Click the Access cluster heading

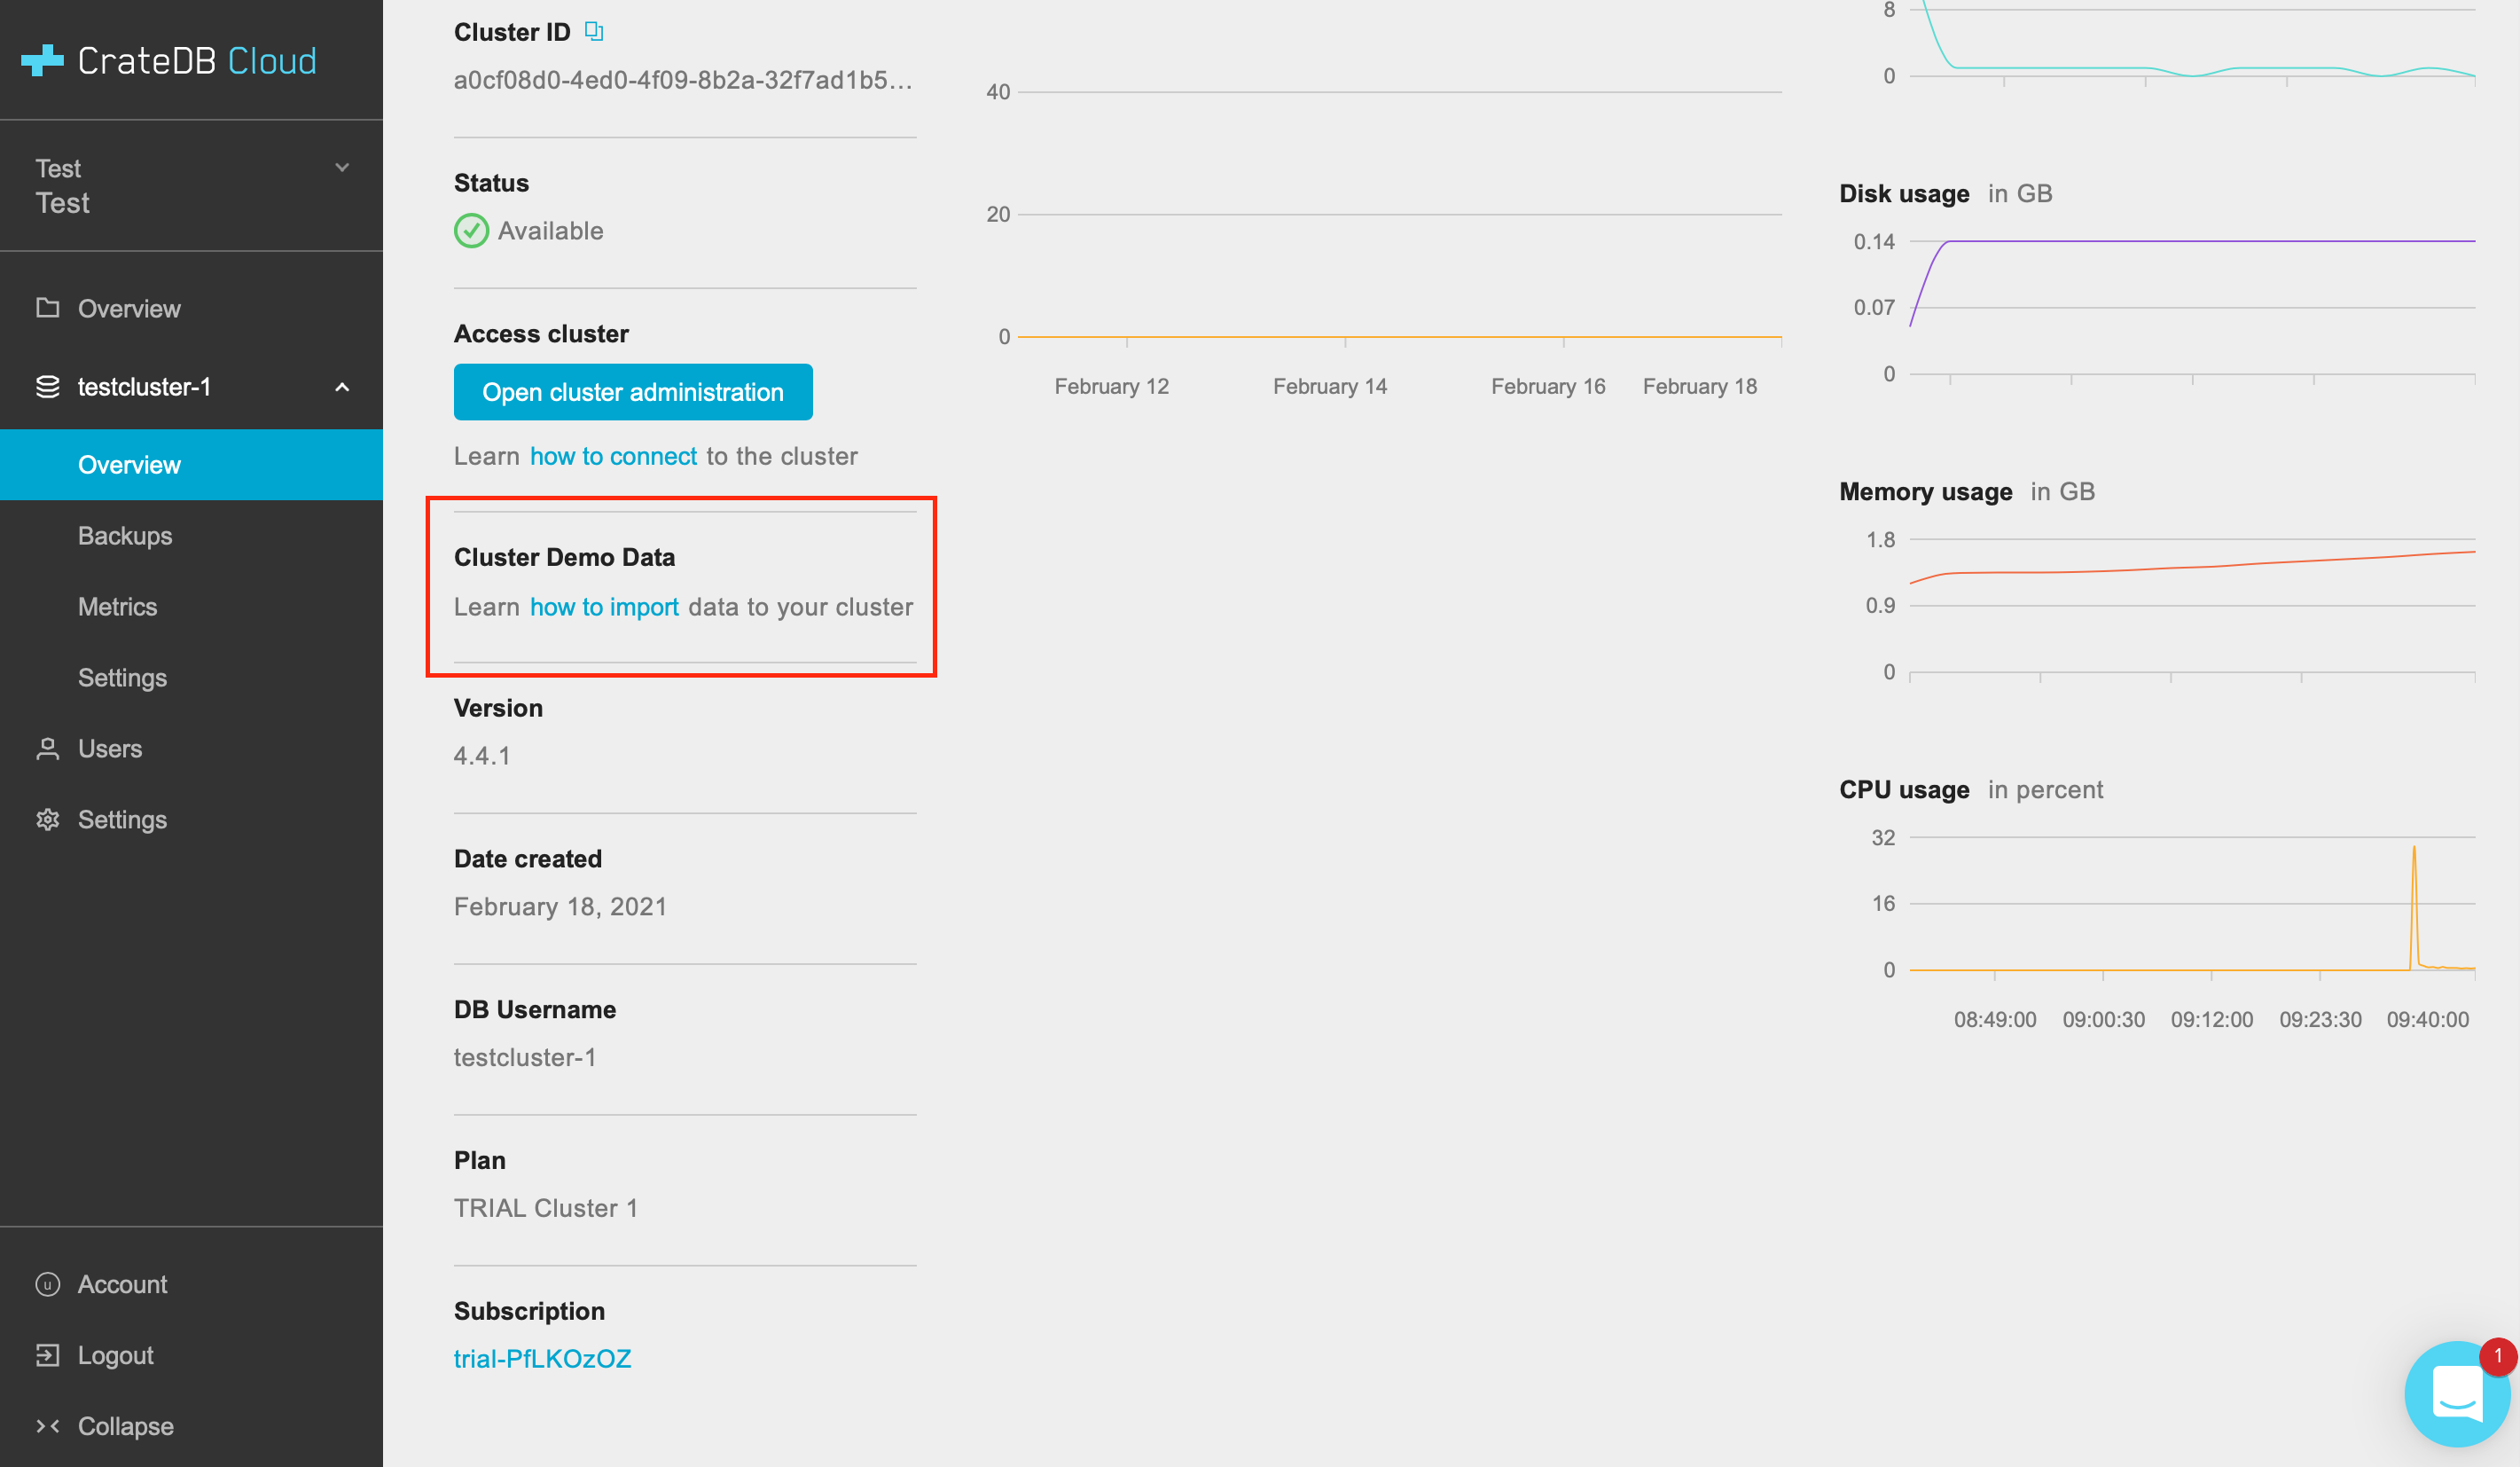click(x=541, y=334)
